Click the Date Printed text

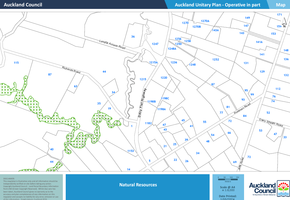[x=228, y=196]
